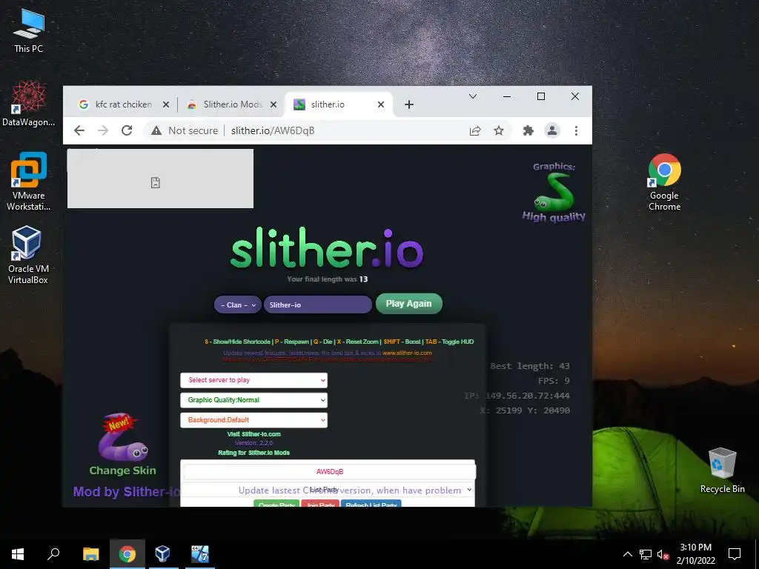Open Select server to play dropdown
Viewport: 759px width, 569px height.
pos(253,380)
